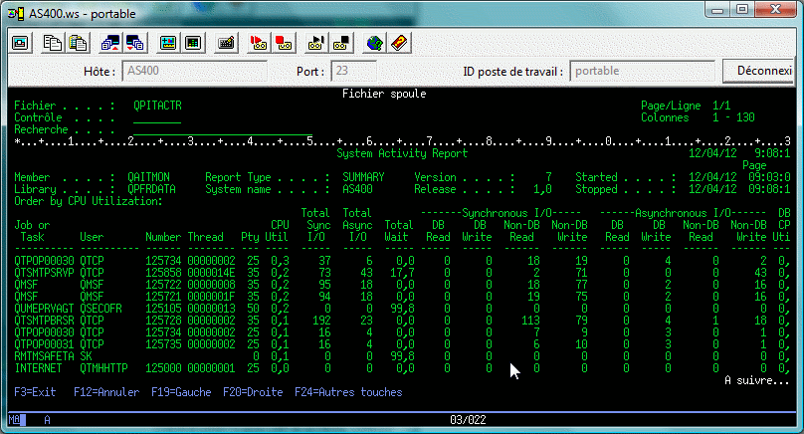
Task: Select job name 'QUMEPRVAGT'
Action: [x=44, y=309]
